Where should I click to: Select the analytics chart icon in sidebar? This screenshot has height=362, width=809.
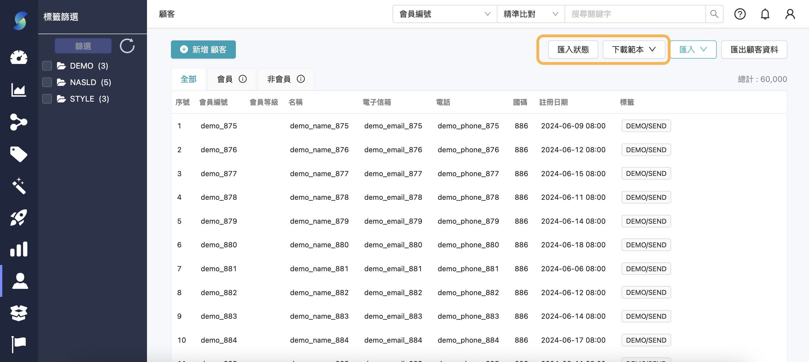coord(19,90)
